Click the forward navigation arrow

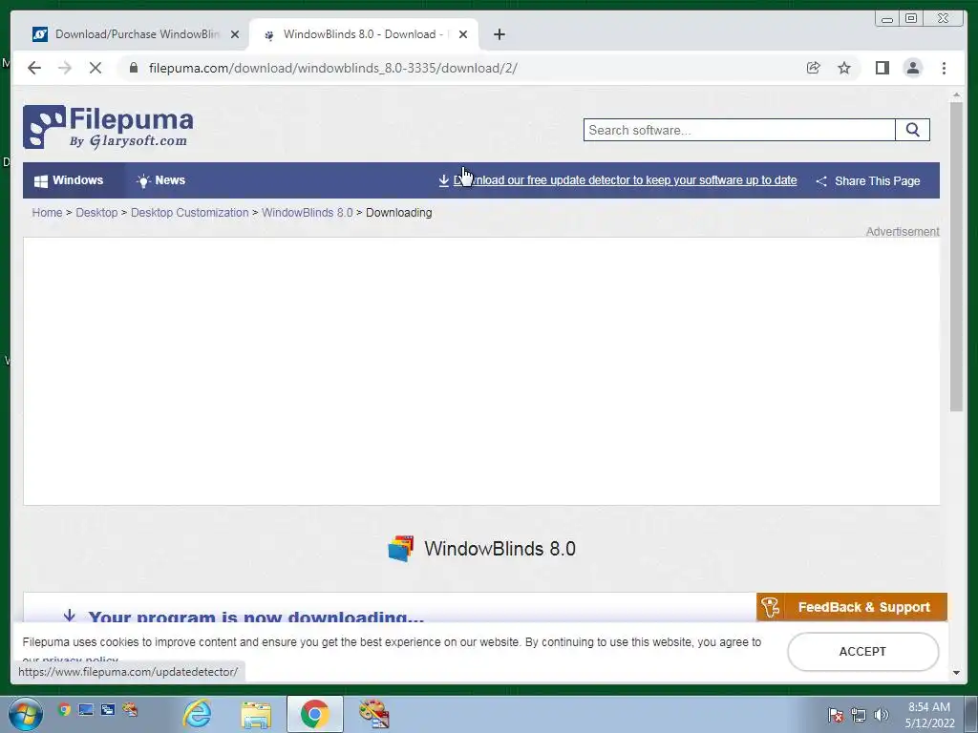click(x=65, y=68)
